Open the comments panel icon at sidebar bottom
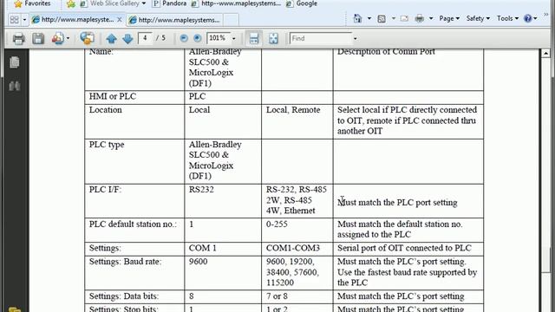Screen dimensions: 555x312 point(15,309)
